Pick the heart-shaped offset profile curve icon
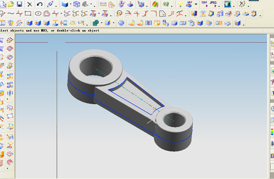 (x=47, y=14)
